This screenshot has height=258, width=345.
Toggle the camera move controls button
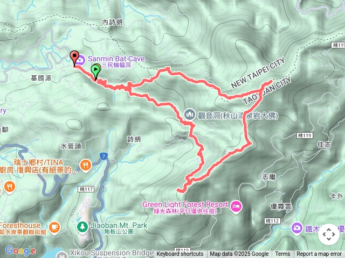click(x=329, y=234)
